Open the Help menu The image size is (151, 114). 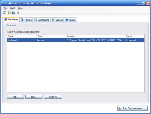20,8
